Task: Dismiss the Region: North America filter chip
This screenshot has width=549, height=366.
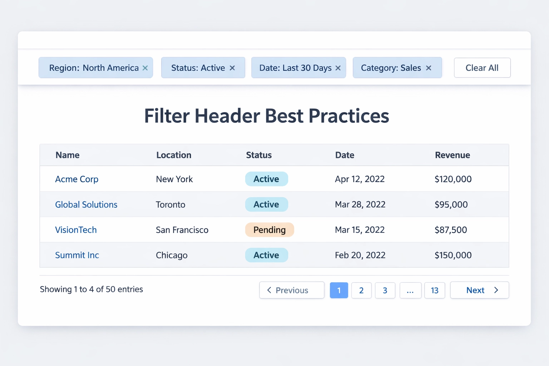Action: [x=145, y=68]
